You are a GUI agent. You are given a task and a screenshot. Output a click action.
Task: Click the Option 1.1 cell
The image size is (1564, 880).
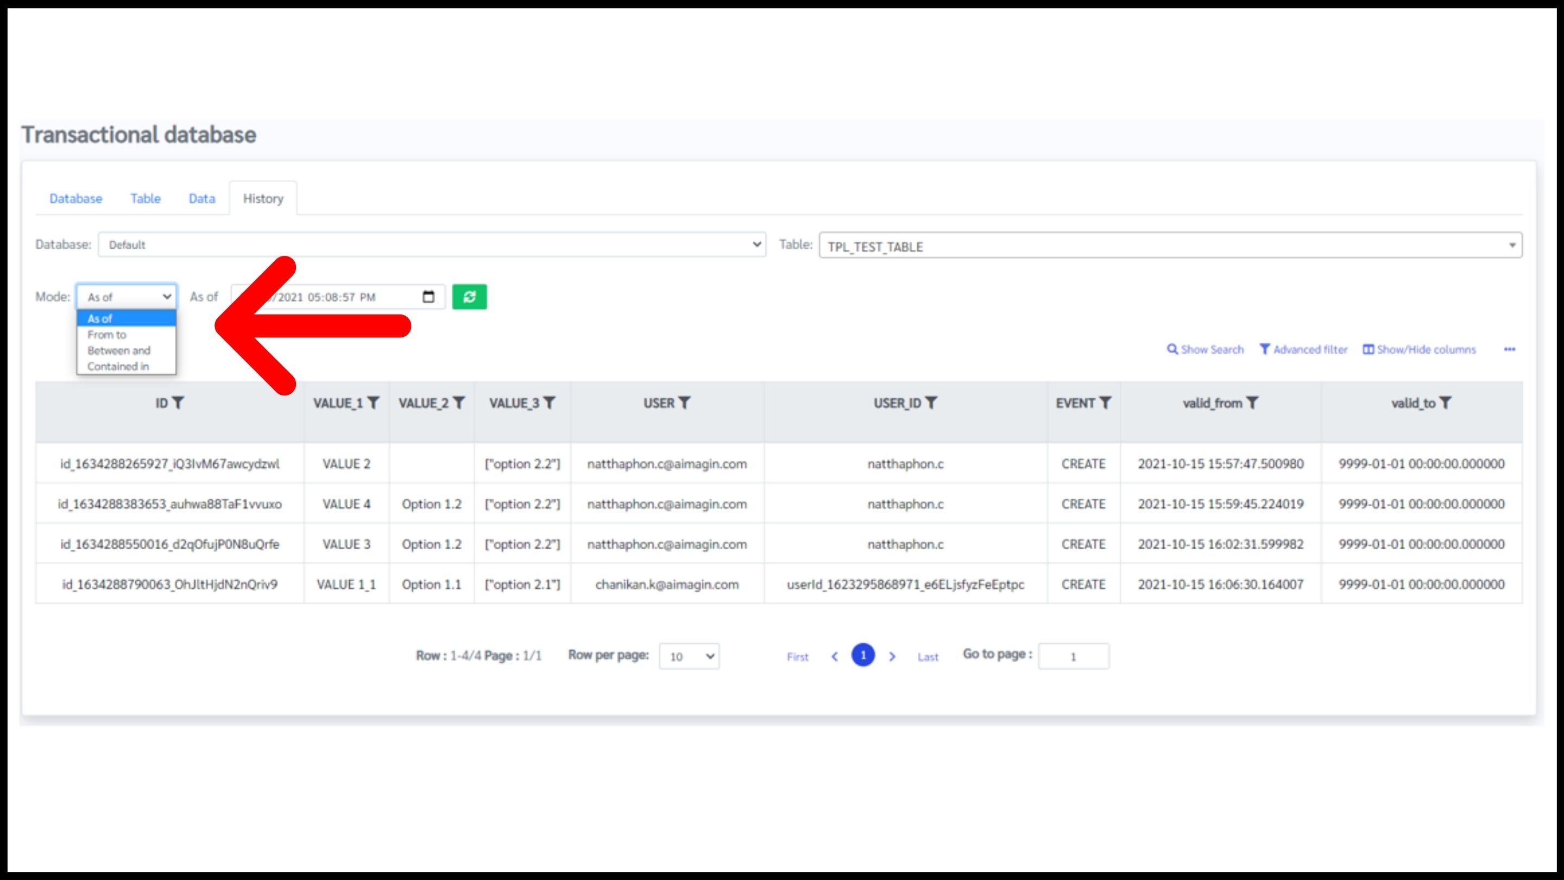(431, 583)
